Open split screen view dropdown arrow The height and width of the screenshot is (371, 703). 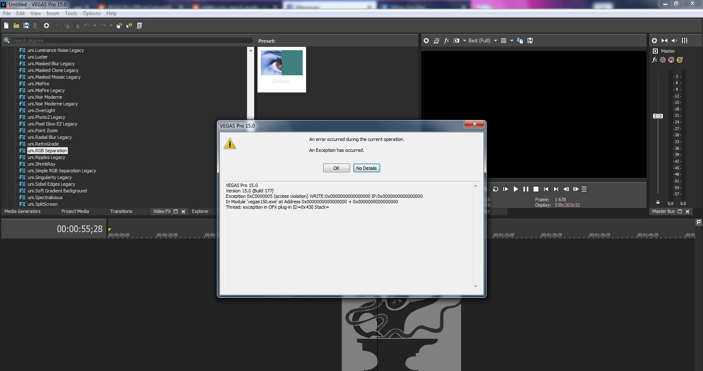click(x=464, y=41)
